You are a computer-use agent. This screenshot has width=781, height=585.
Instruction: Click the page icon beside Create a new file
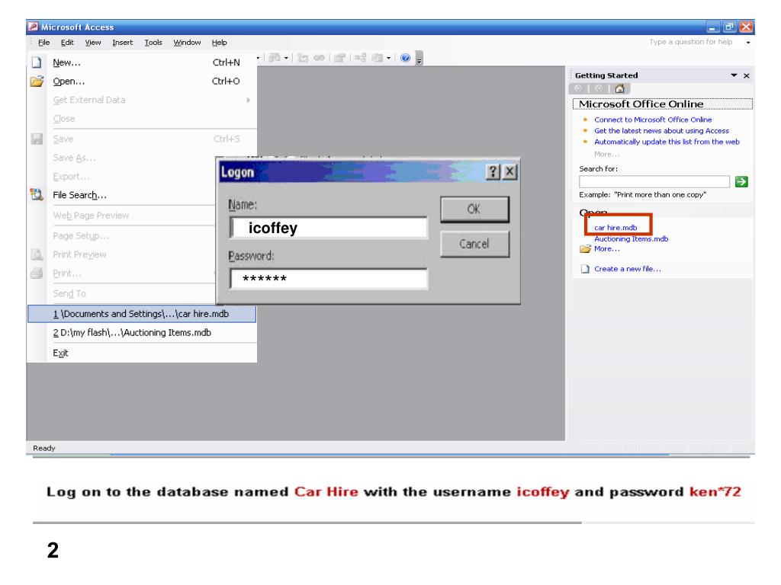click(585, 269)
